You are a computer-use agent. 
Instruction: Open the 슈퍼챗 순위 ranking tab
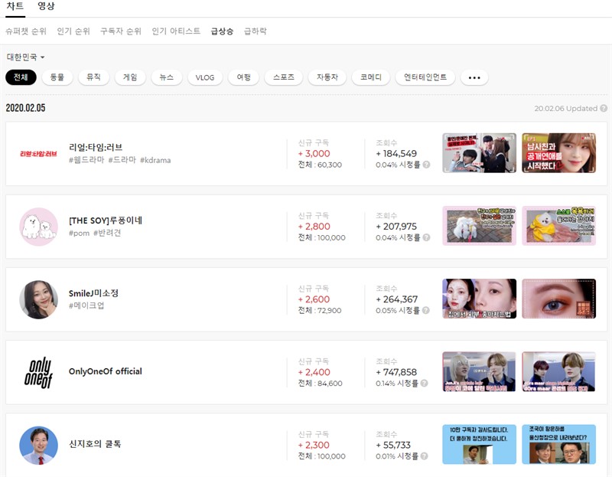click(x=26, y=31)
